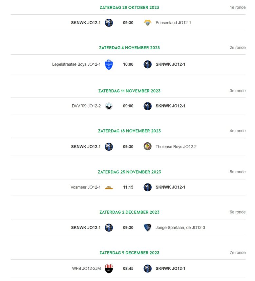Click SKNWK logo in the 28 Oktober match
Viewport: 255px width, 281px height.
[x=109, y=23]
